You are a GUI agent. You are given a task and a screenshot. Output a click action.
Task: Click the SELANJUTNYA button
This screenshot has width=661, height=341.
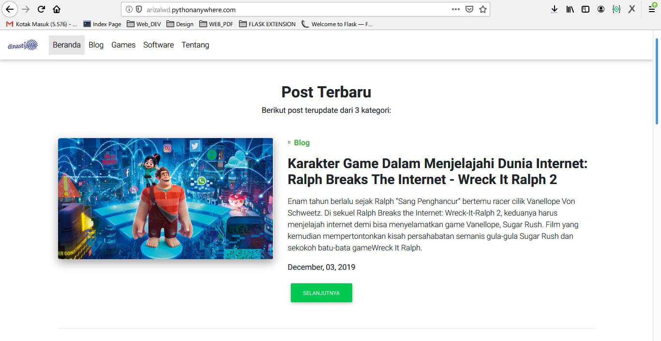(321, 293)
